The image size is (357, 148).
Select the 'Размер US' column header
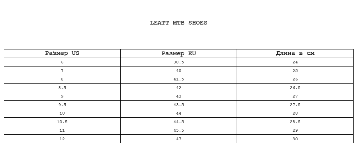pyautogui.click(x=62, y=53)
